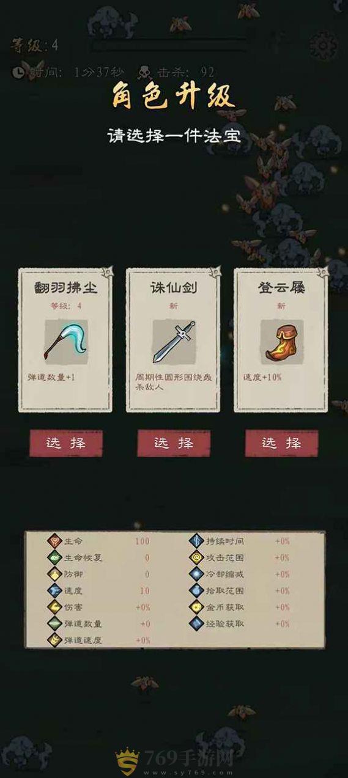The height and width of the screenshot is (778, 348).
Task: Click the 金币获取 coin gain icon
Action: [196, 607]
